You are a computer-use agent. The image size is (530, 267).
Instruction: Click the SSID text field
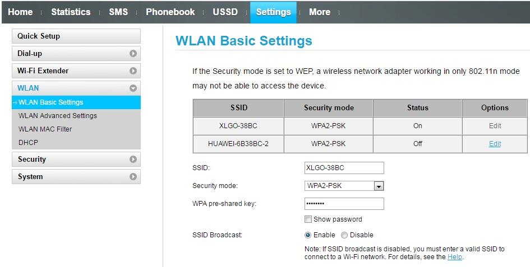pos(344,168)
